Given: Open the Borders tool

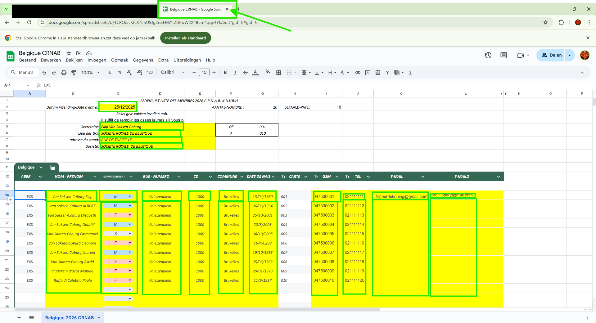Looking at the screenshot, I should tap(278, 73).
